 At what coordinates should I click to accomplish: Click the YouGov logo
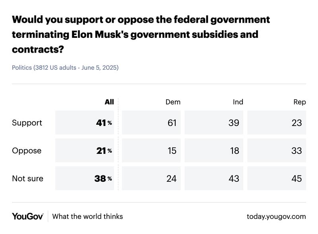[27, 216]
